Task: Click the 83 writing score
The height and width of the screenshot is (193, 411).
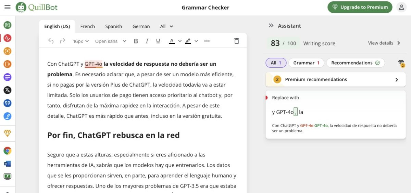Action: (x=275, y=43)
